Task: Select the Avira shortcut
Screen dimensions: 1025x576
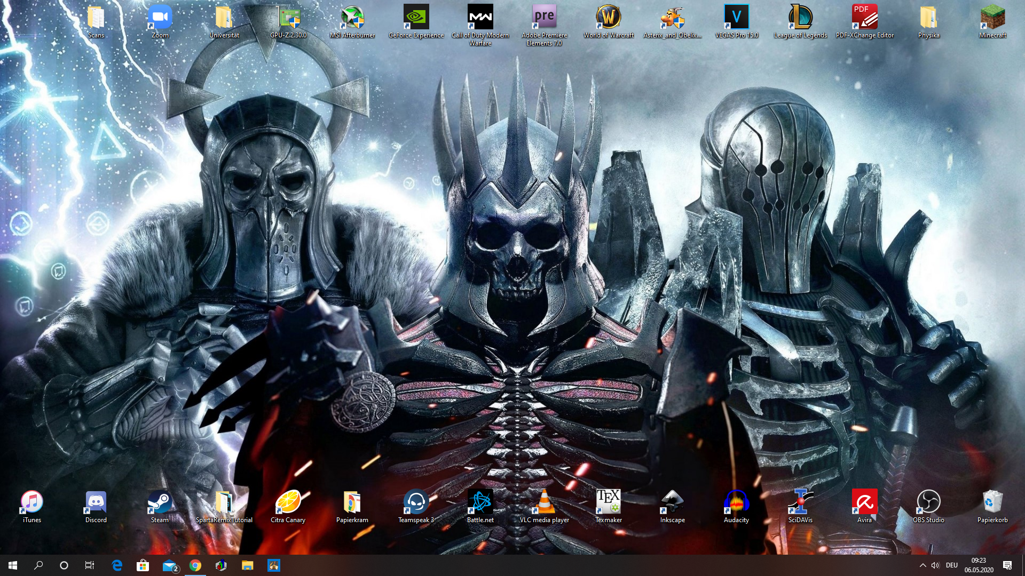Action: pyautogui.click(x=865, y=507)
